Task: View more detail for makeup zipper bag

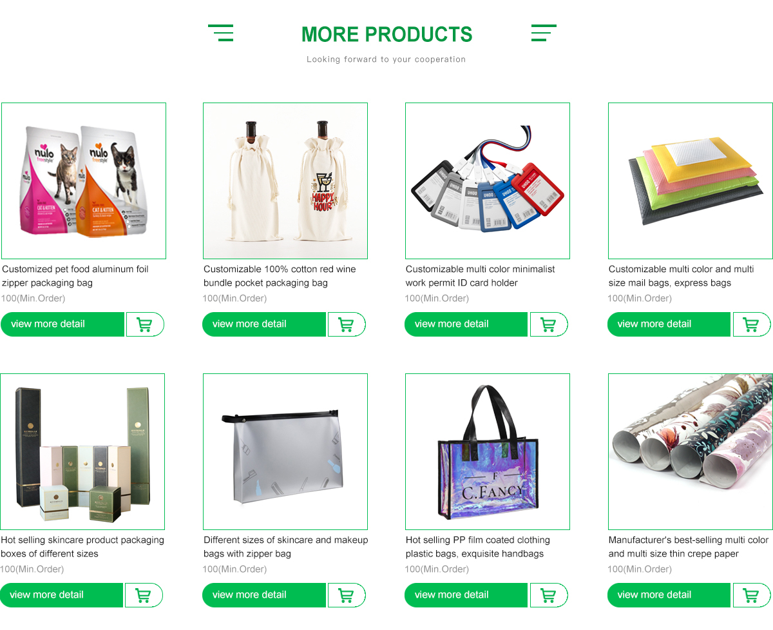Action: (264, 595)
